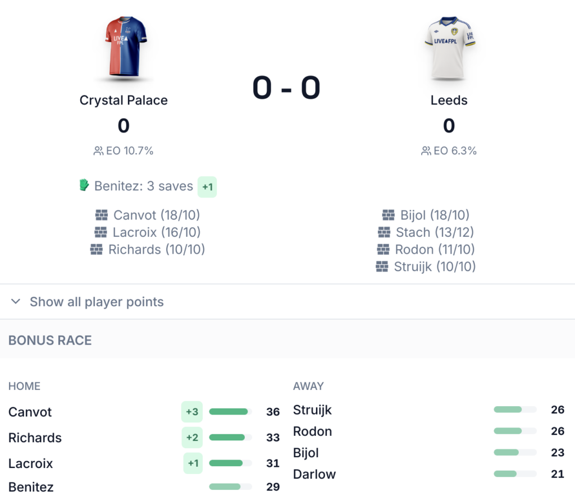Click the brick wall icon next to Struijk
This screenshot has height=501, width=575.
pyautogui.click(x=382, y=267)
